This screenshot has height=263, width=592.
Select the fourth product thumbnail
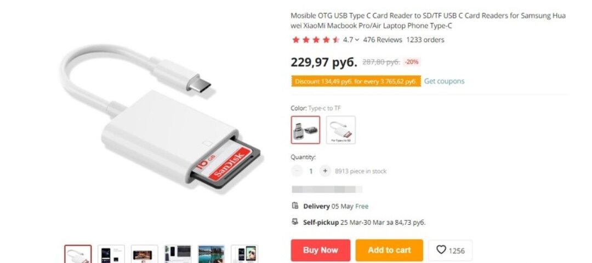[x=178, y=254]
